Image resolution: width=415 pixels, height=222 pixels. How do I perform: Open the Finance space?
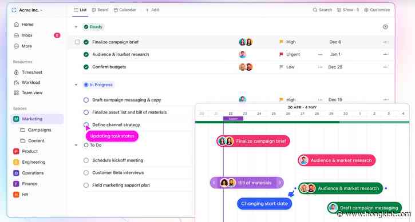(25, 184)
